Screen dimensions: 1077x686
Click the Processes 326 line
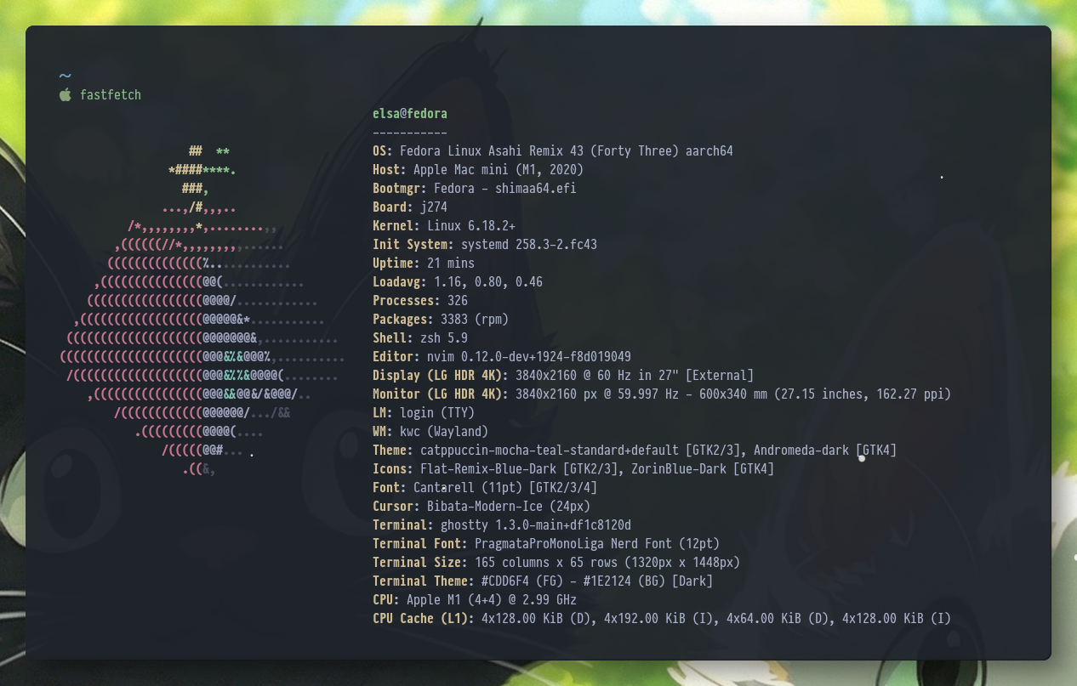[420, 301]
